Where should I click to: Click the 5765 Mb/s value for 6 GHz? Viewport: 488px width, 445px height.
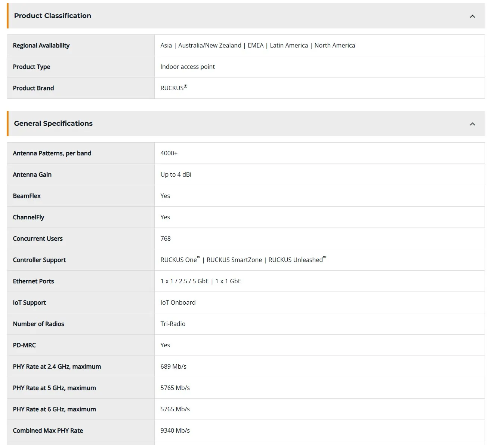click(175, 409)
